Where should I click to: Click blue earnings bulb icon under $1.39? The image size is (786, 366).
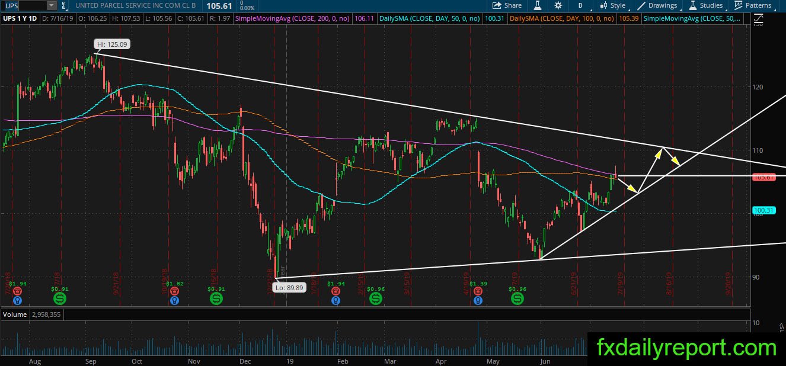click(478, 300)
